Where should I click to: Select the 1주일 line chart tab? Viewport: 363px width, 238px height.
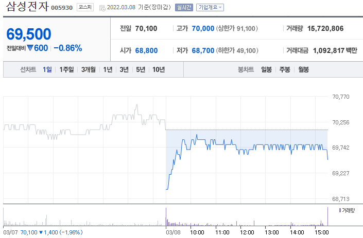click(x=66, y=69)
